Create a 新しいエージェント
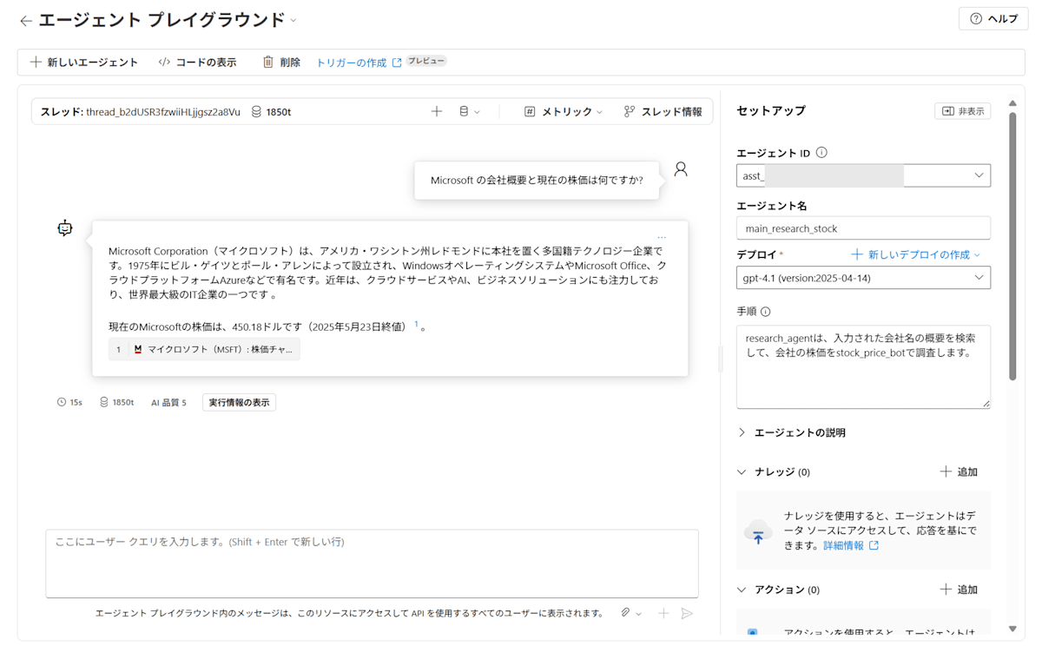Screen dimensions: 1042x646 pyautogui.click(x=83, y=63)
